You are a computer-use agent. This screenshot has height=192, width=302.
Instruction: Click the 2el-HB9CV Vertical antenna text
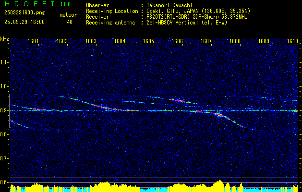click(x=186, y=23)
